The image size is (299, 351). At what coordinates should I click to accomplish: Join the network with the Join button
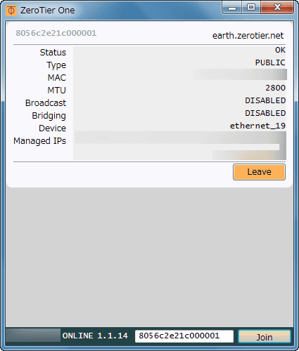265,337
